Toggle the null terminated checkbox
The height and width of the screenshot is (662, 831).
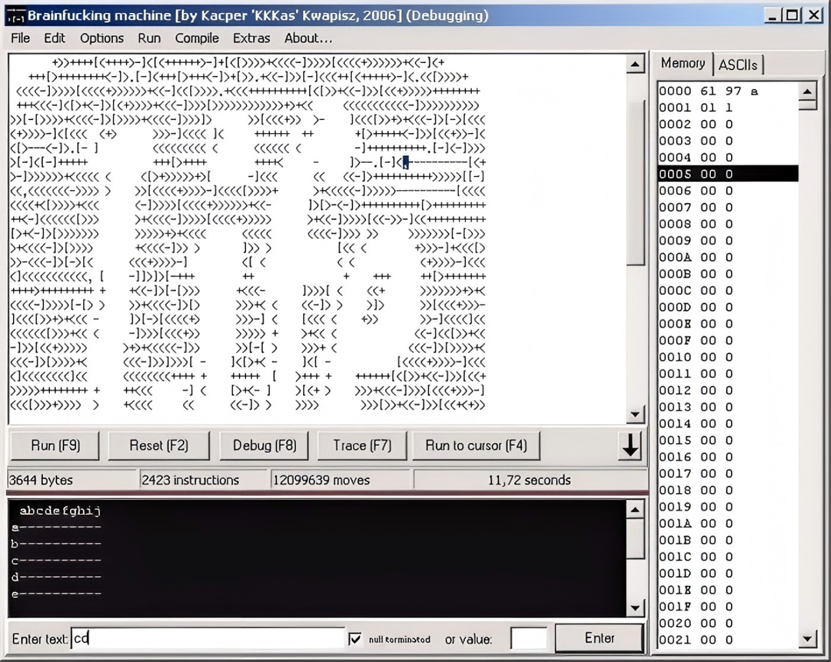[x=355, y=639]
